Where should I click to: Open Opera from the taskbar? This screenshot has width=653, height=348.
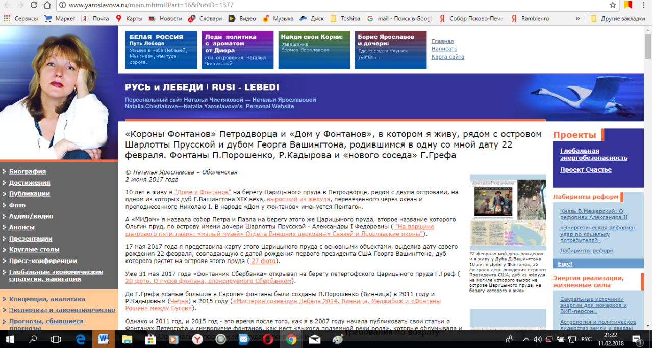tap(267, 339)
